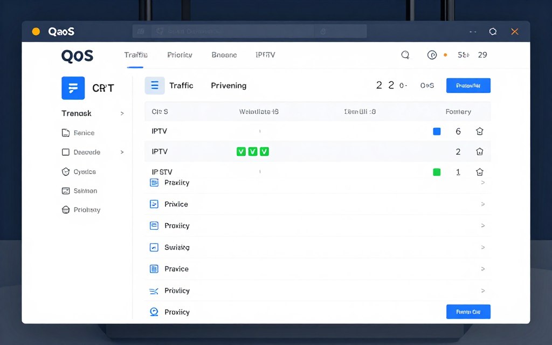
Task: Expand the Trenask sidebar section
Action: (122, 113)
